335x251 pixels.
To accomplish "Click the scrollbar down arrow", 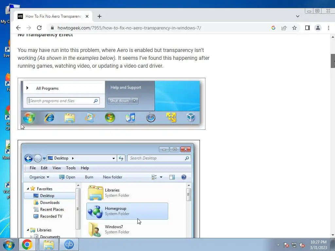I will tap(333, 235).
